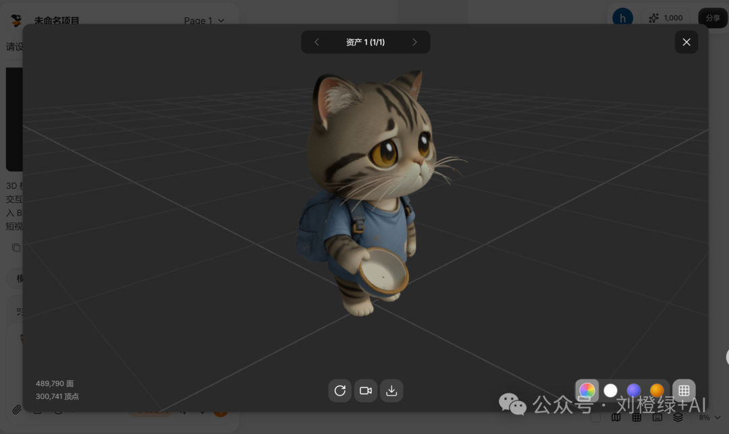The height and width of the screenshot is (434, 729).
Task: Click the 资产 1 (1/1) title
Action: (x=365, y=42)
